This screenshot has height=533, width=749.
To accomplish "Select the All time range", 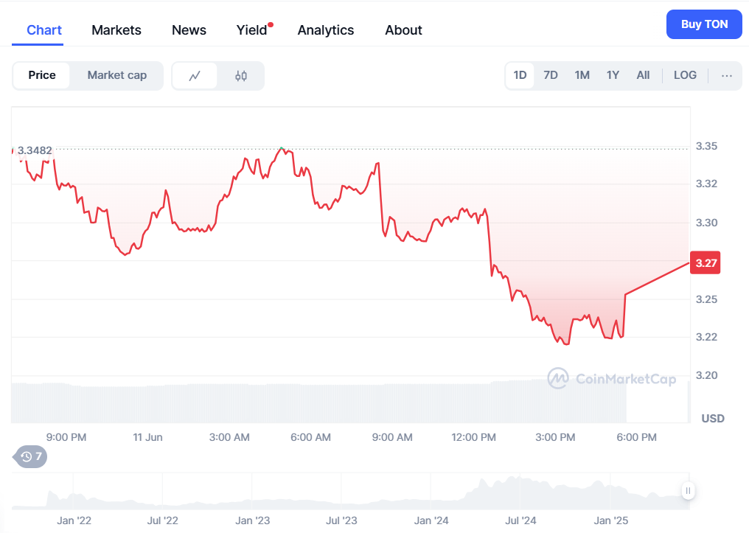I will (x=643, y=75).
